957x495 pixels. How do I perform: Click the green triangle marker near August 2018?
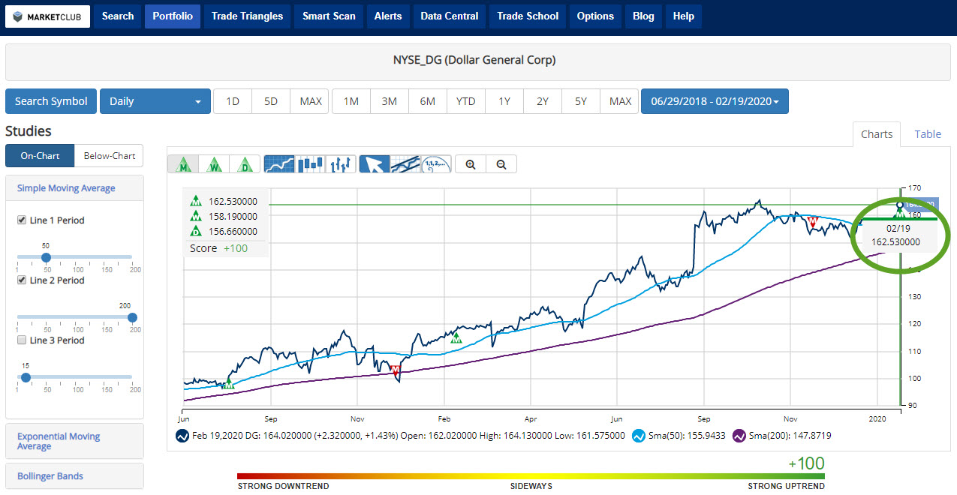(x=229, y=384)
